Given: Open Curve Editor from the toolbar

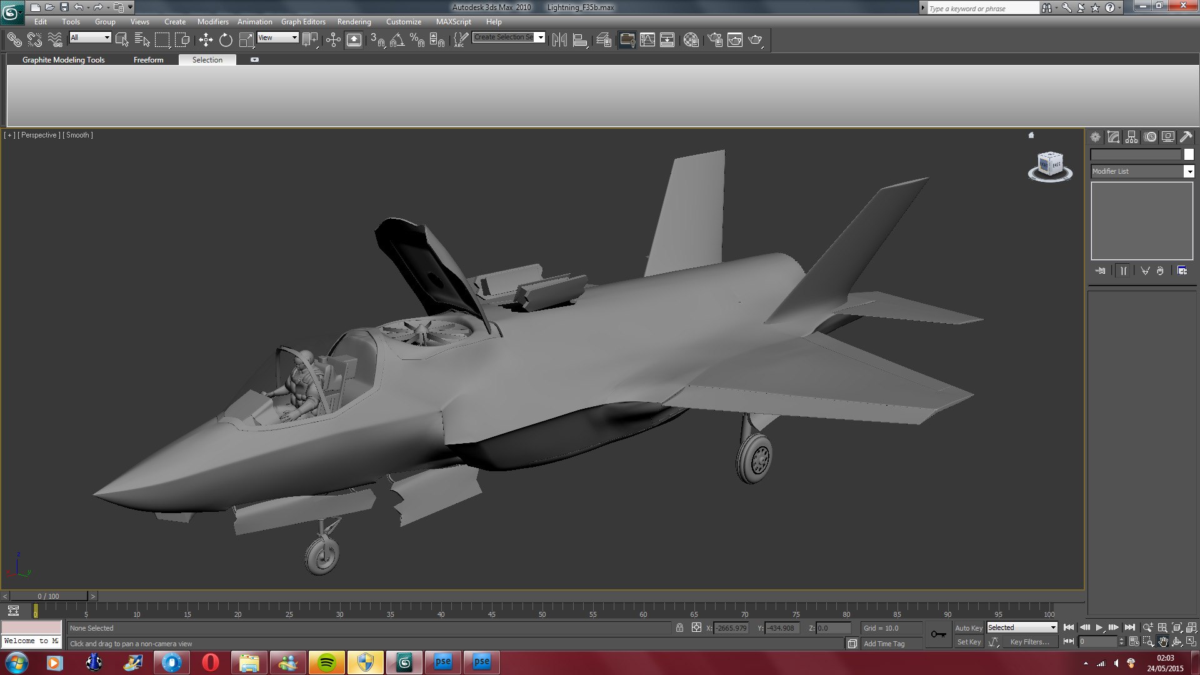Looking at the screenshot, I should [x=647, y=40].
